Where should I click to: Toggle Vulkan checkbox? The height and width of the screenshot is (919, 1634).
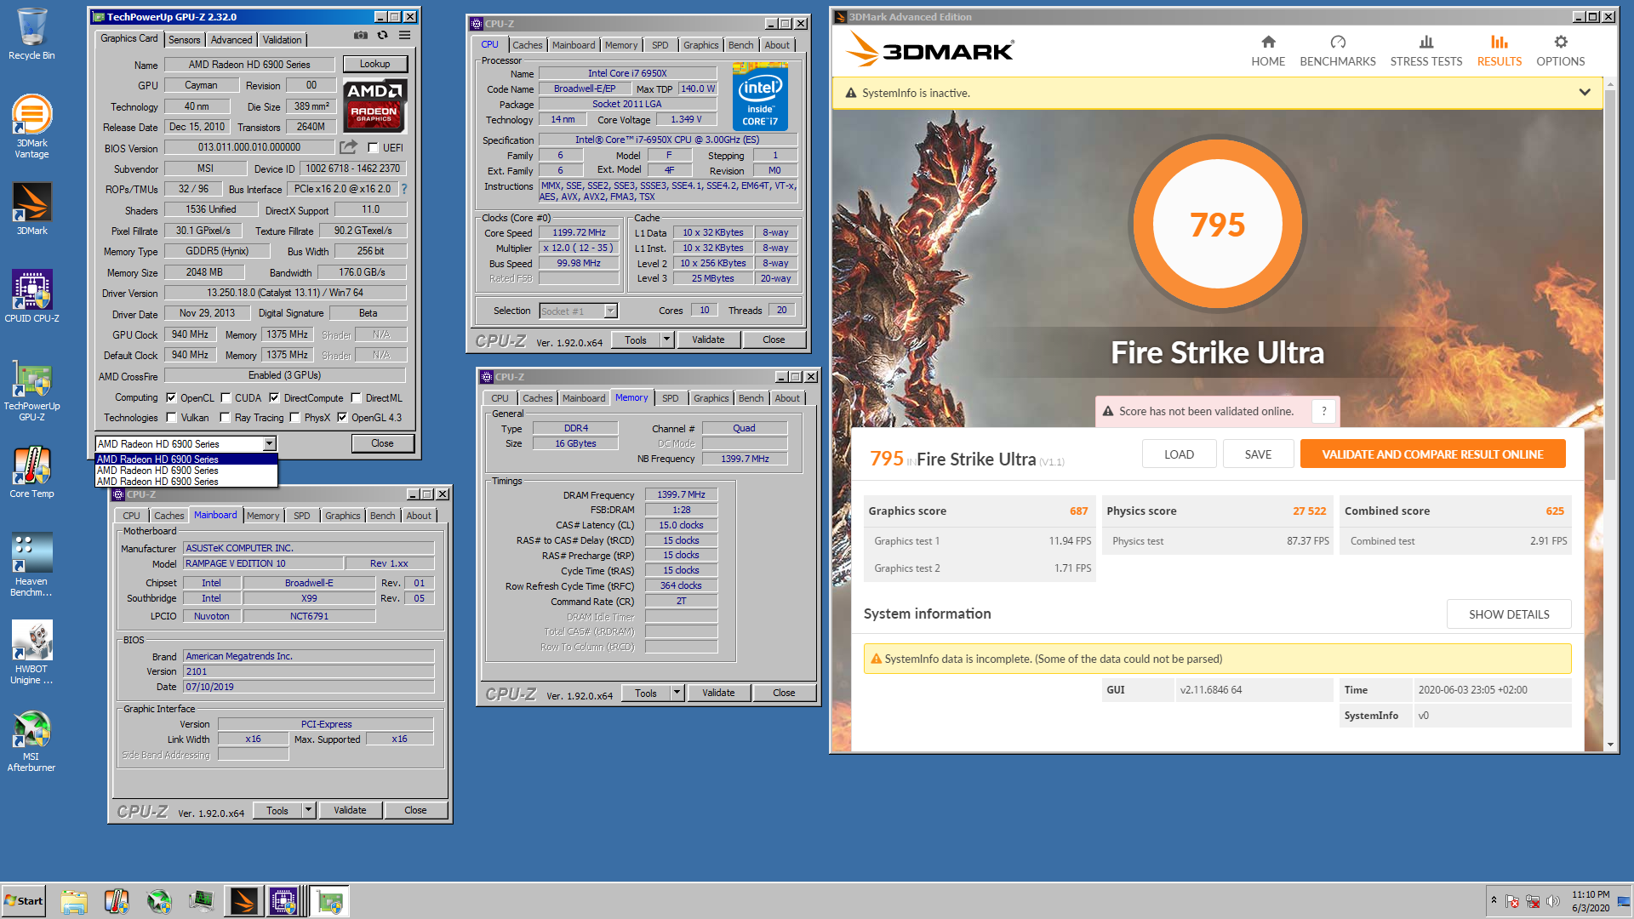click(171, 417)
